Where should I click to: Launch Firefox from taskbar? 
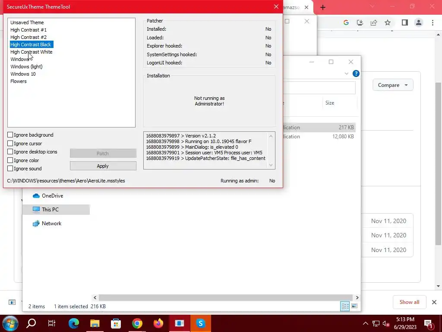pyautogui.click(x=158, y=323)
